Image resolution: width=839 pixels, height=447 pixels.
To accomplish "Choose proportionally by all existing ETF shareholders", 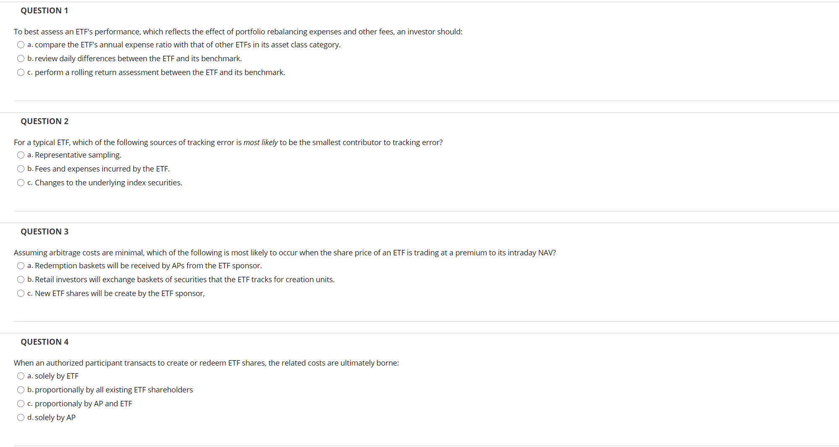I will pyautogui.click(x=21, y=390).
